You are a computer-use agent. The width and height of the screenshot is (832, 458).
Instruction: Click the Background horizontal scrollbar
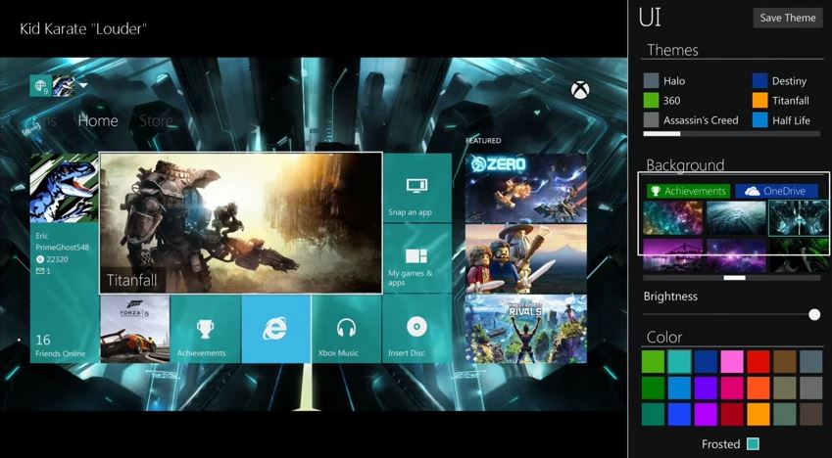tap(732, 277)
